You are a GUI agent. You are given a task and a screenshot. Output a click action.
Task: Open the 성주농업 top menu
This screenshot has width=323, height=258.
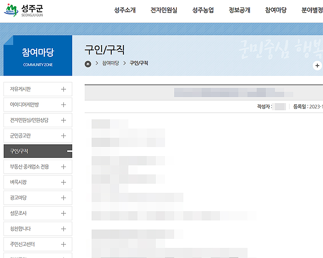(203, 10)
